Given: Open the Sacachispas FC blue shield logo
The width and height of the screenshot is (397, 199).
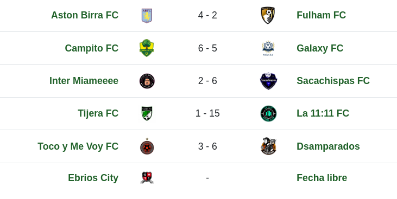Looking at the screenshot, I should [x=268, y=81].
